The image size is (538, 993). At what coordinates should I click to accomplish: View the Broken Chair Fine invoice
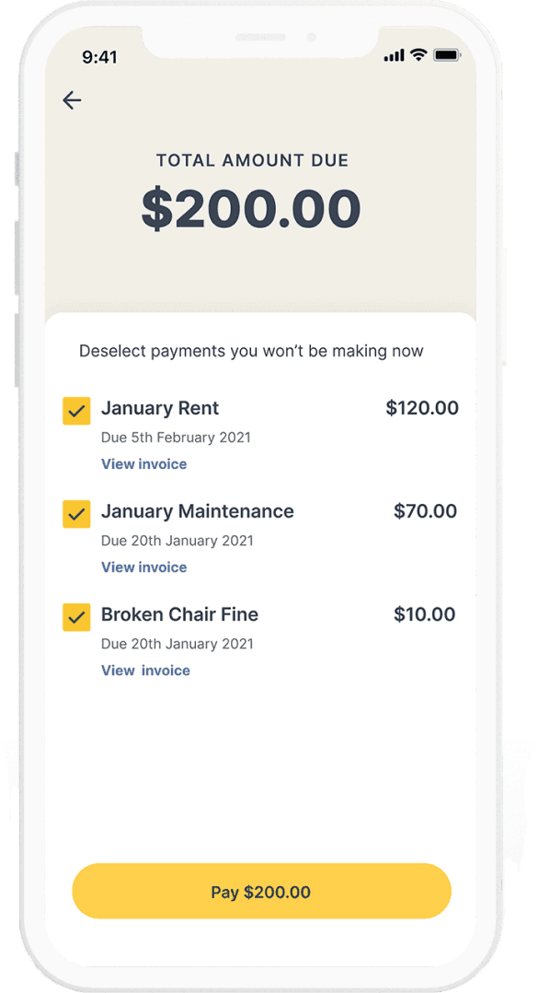click(145, 671)
